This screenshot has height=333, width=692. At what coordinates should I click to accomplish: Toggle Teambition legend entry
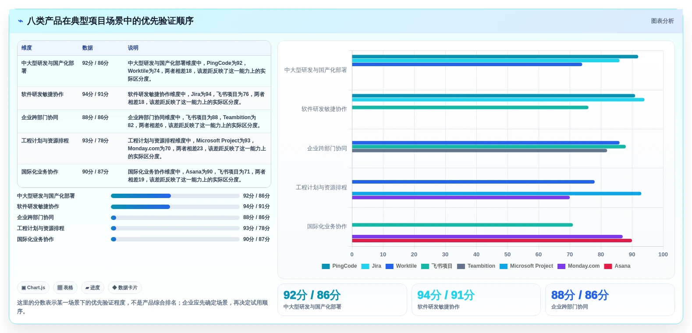(476, 266)
